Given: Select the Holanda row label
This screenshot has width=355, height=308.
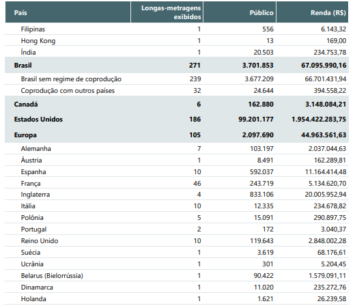Looking at the screenshot, I should (x=33, y=299).
